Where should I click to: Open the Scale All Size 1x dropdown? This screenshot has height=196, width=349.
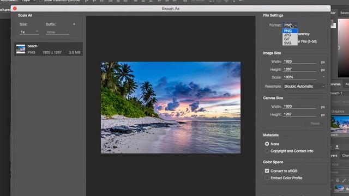[x=29, y=32]
